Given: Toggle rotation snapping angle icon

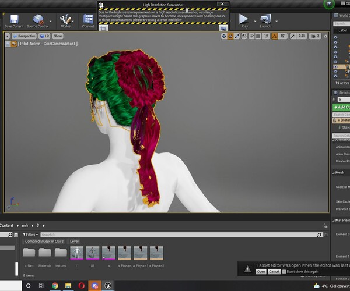Looking at the screenshot, I should pos(275,36).
